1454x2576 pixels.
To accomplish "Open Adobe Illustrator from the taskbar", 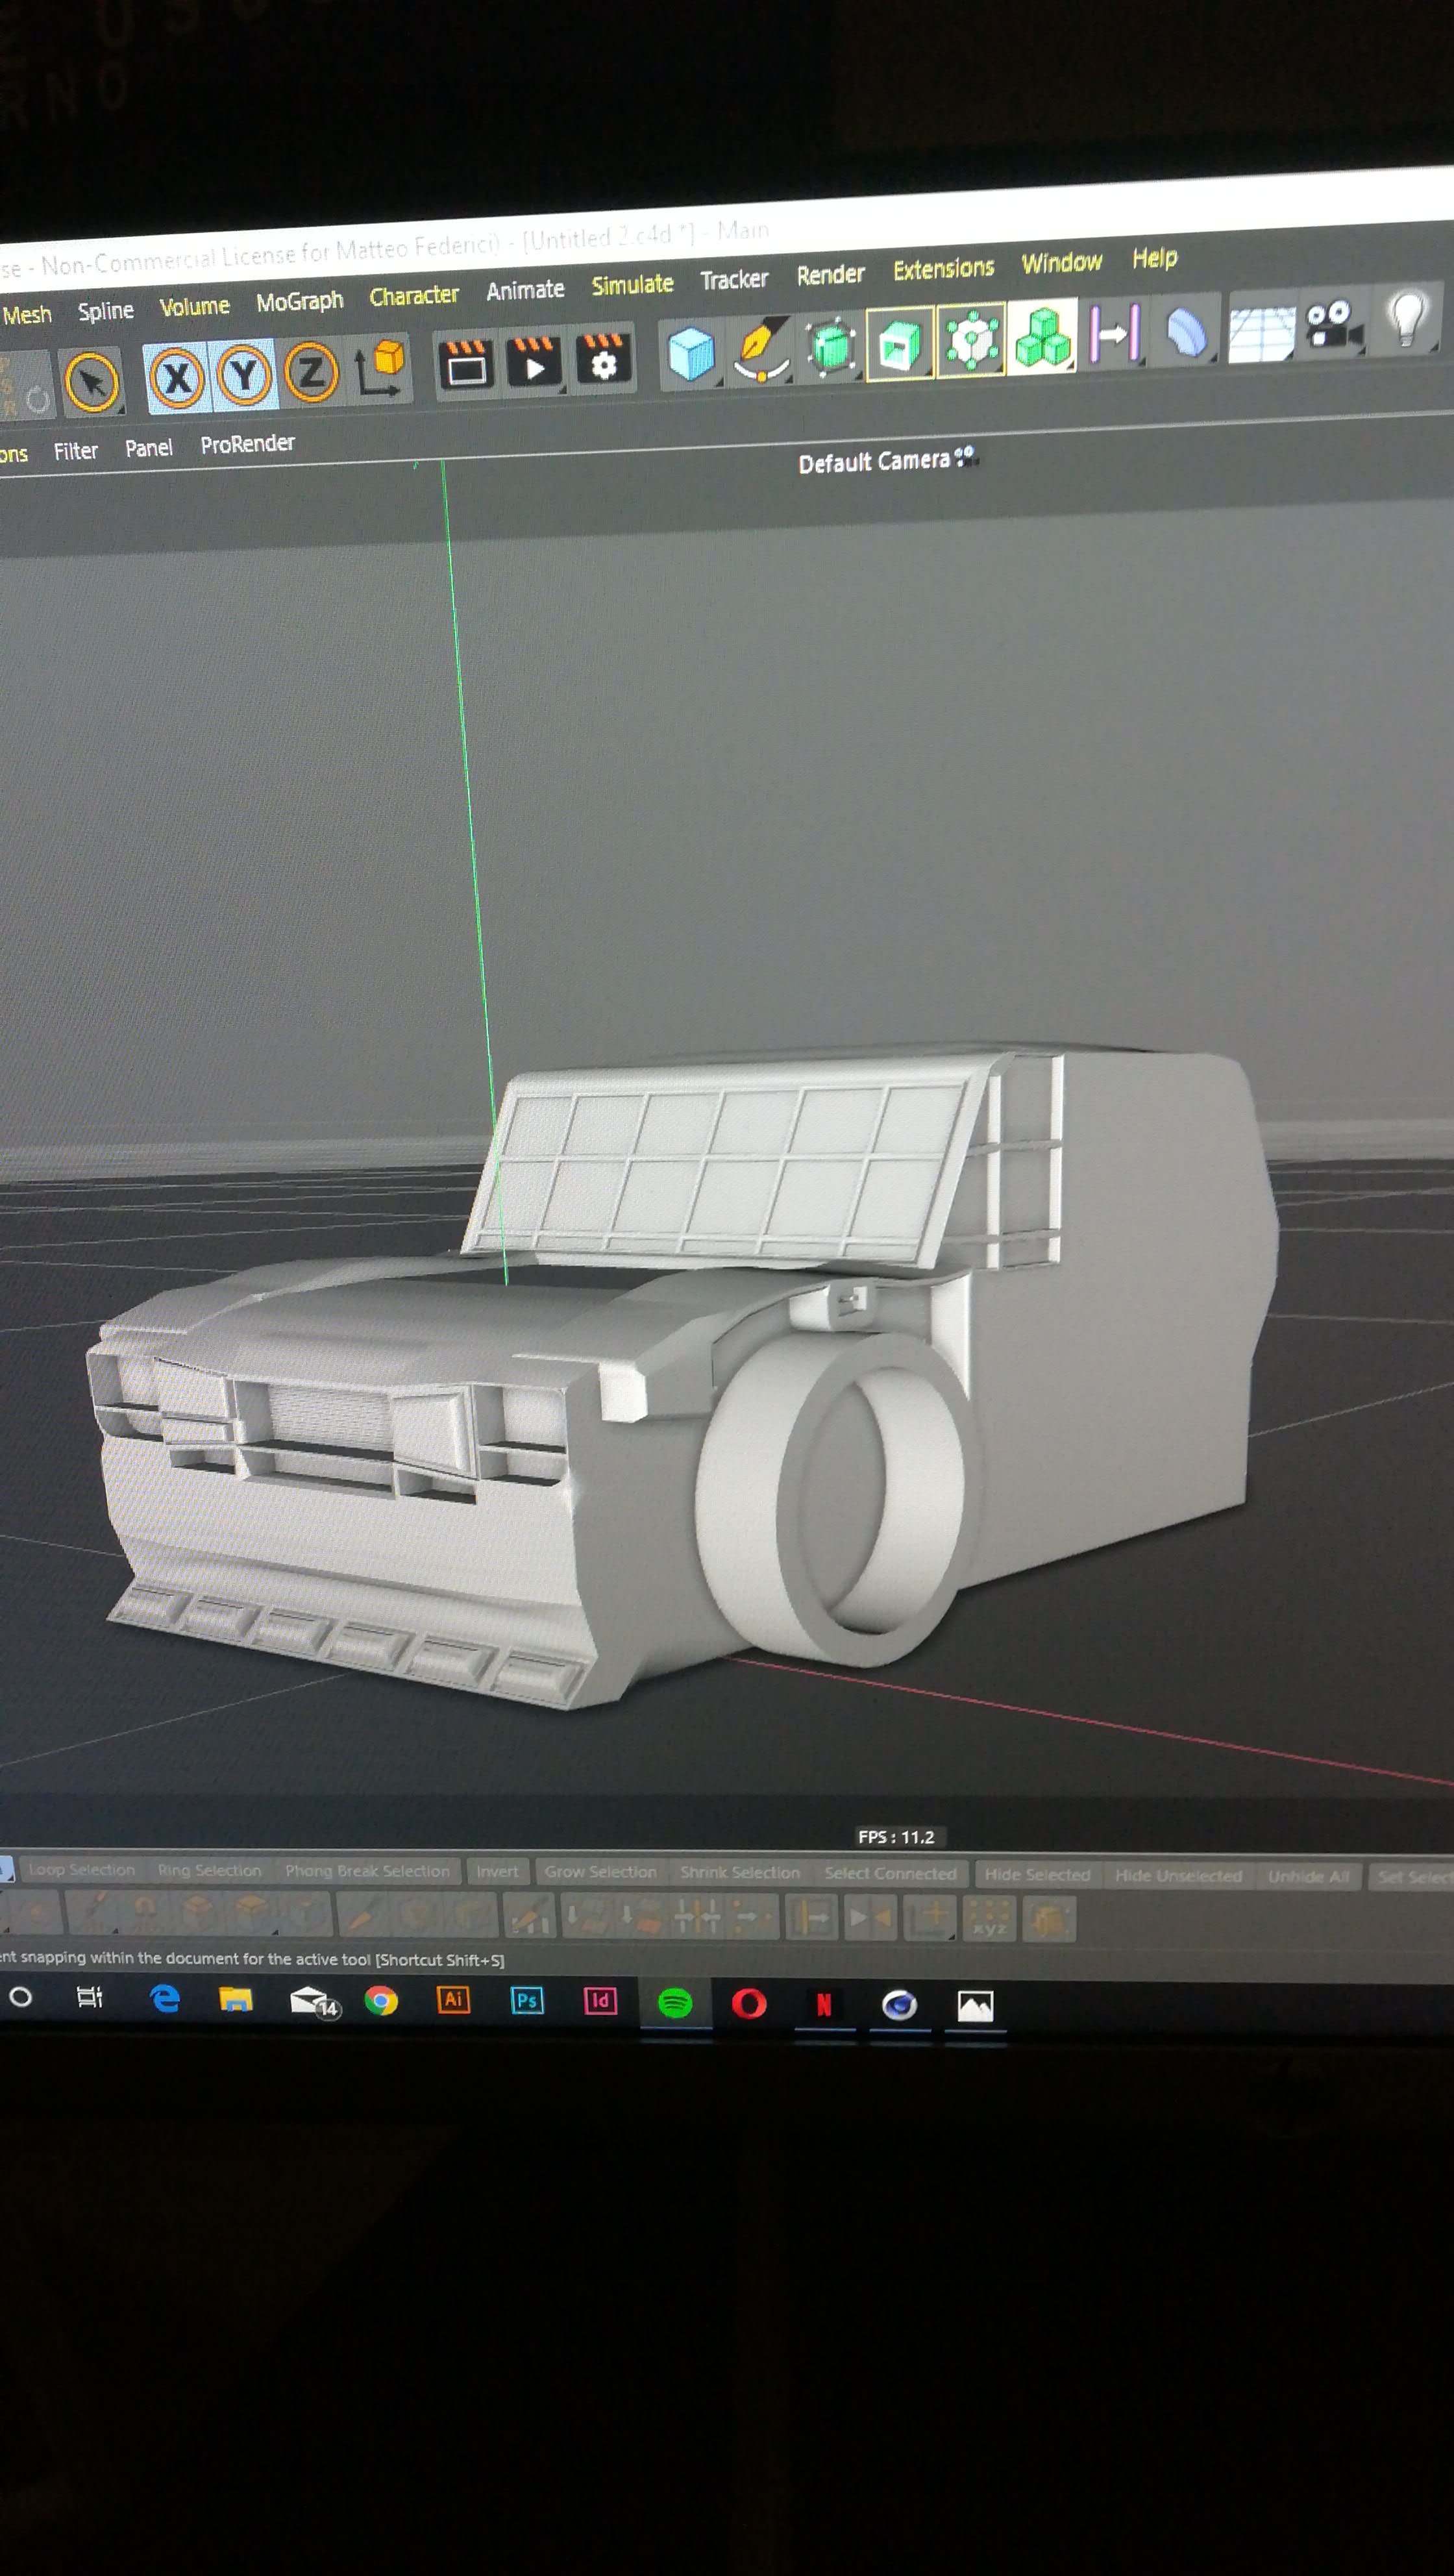I will pyautogui.click(x=453, y=2000).
